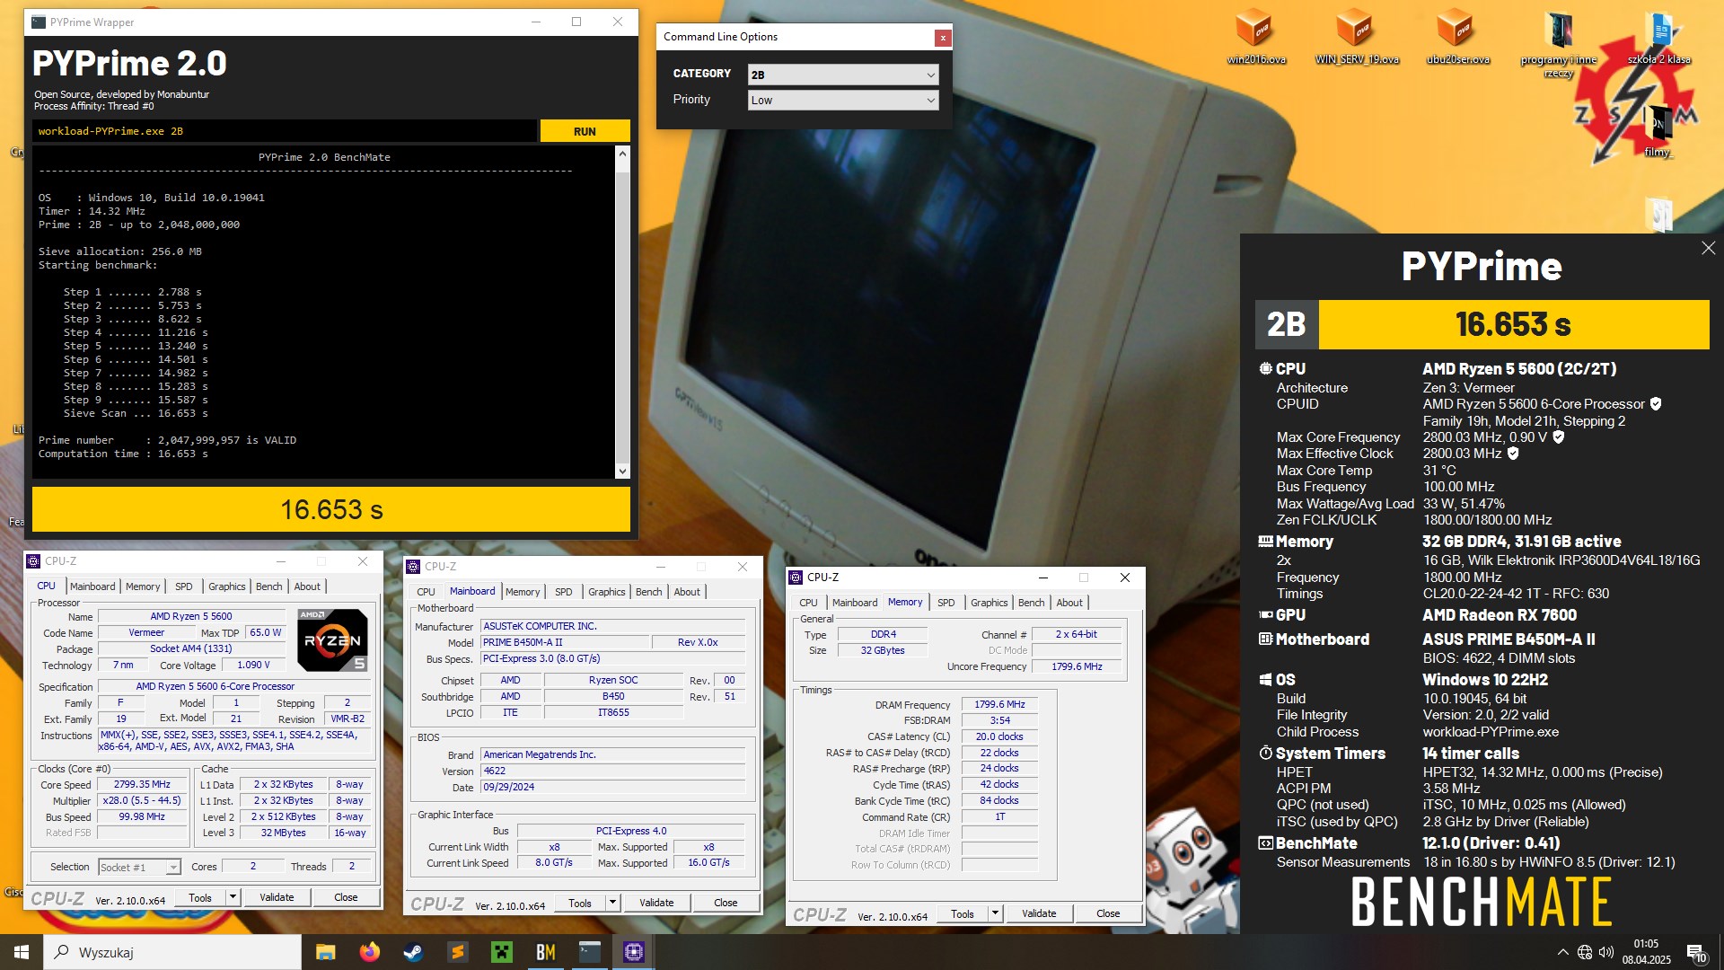Open the Minecraft creeper taskbar icon
The image size is (1724, 970).
(502, 952)
